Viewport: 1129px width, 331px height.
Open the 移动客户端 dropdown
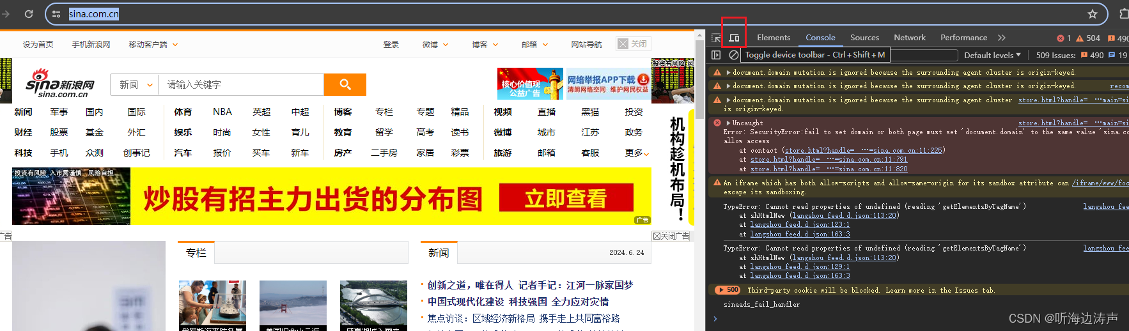pyautogui.click(x=153, y=45)
